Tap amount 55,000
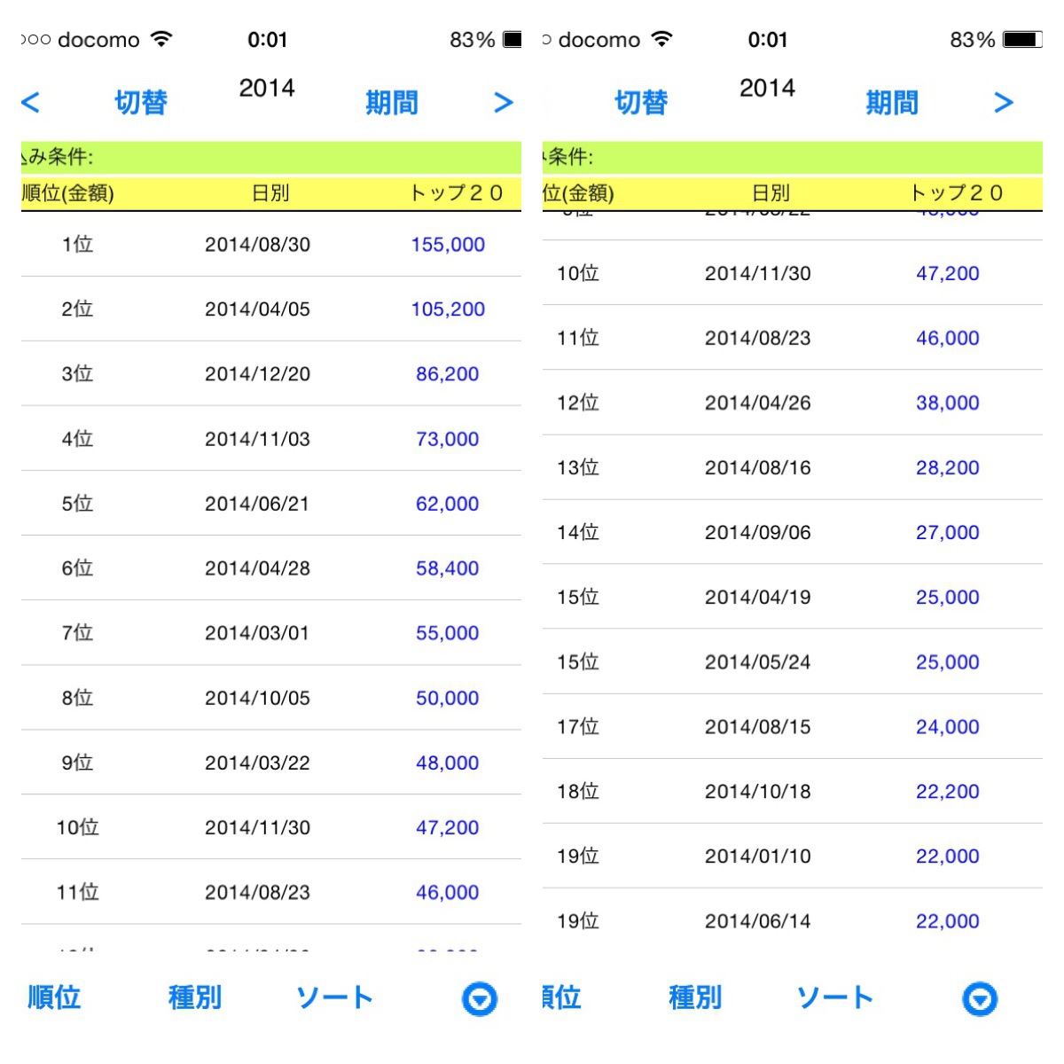The width and height of the screenshot is (1064, 1064). (x=448, y=633)
